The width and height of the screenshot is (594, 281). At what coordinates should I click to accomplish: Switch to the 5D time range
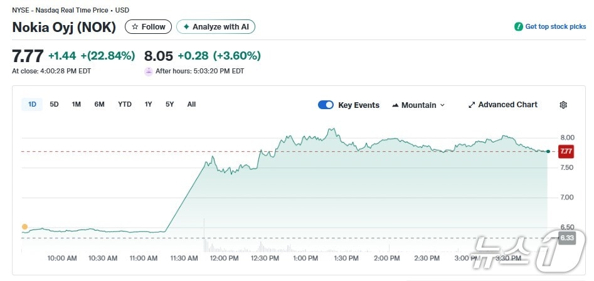pyautogui.click(x=55, y=104)
